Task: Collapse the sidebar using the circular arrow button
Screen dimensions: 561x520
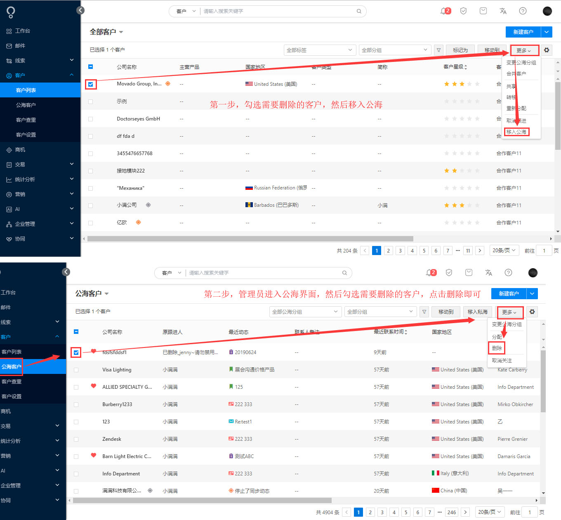Action: pyautogui.click(x=80, y=10)
